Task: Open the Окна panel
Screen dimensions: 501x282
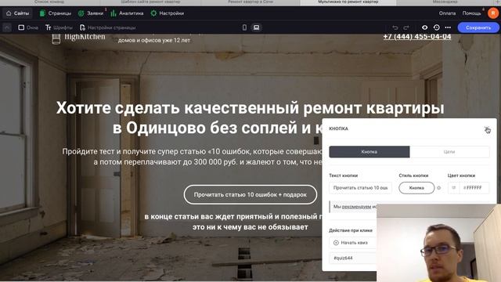Action: coord(28,27)
